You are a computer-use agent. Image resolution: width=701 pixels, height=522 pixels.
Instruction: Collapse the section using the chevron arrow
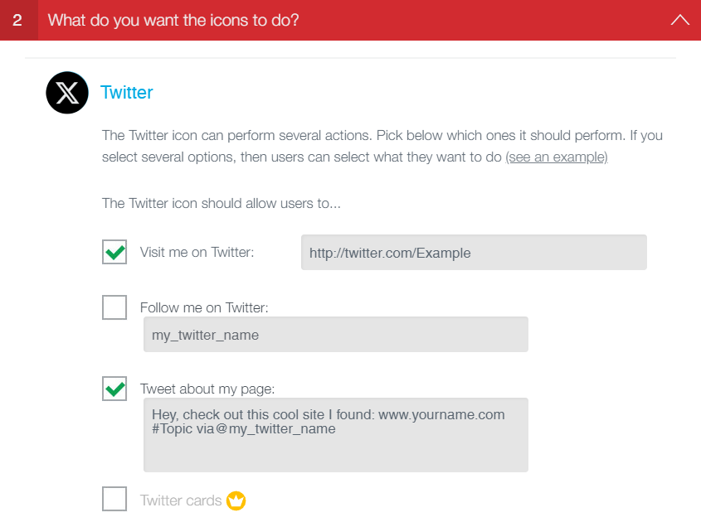679,19
